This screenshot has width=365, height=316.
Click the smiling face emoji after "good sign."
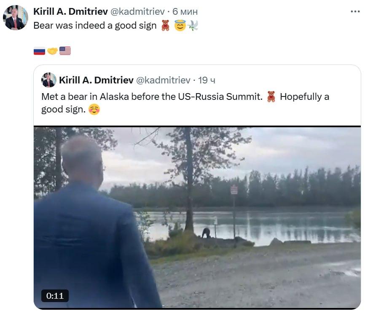(x=94, y=110)
